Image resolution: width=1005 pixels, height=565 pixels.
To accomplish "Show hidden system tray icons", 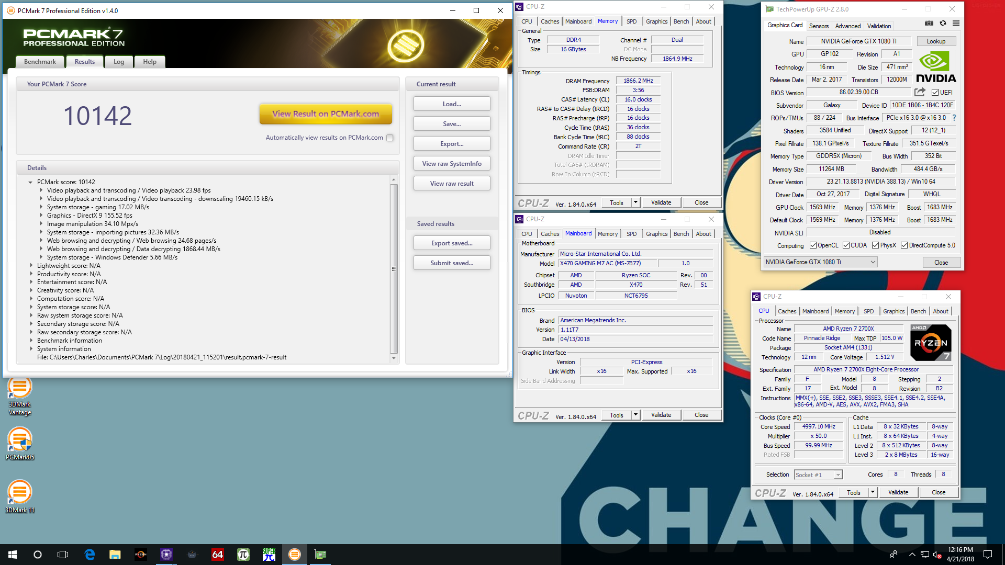I will [912, 555].
